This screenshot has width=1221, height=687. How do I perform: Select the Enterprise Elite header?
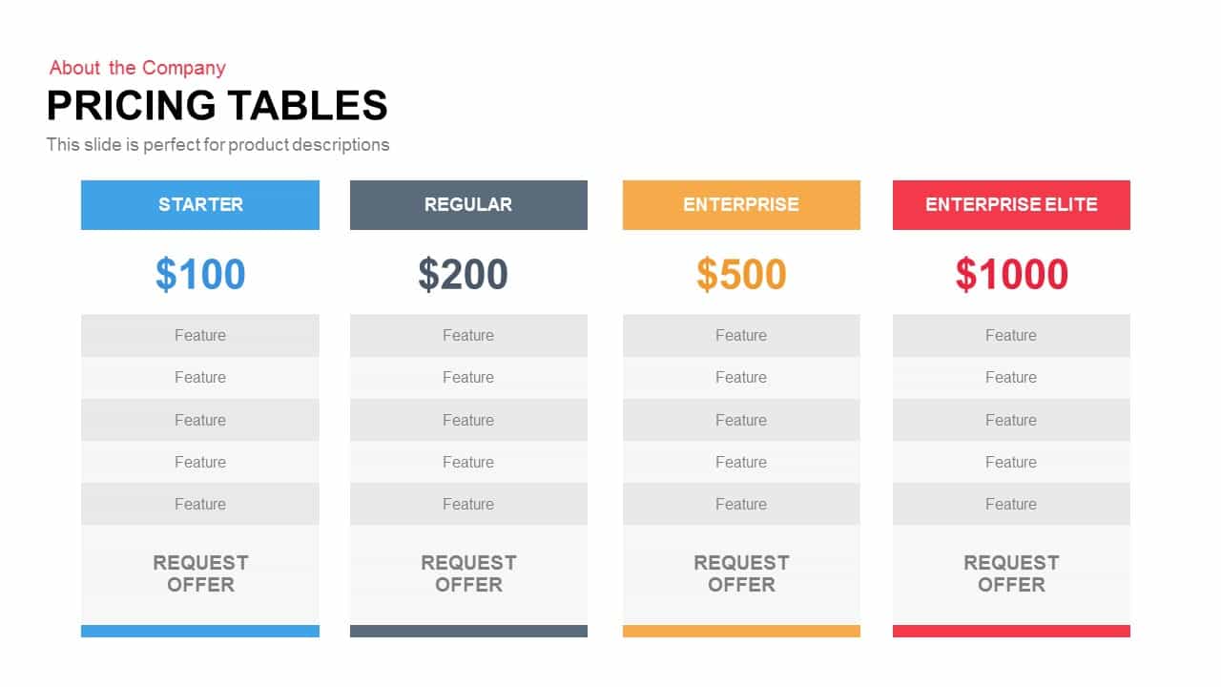1011,204
